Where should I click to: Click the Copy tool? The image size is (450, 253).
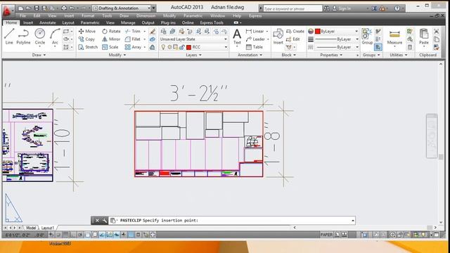coord(86,39)
